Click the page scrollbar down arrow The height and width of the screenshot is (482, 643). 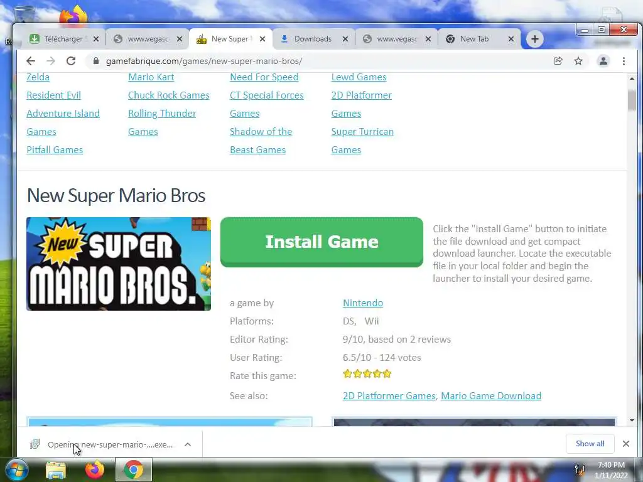[632, 420]
